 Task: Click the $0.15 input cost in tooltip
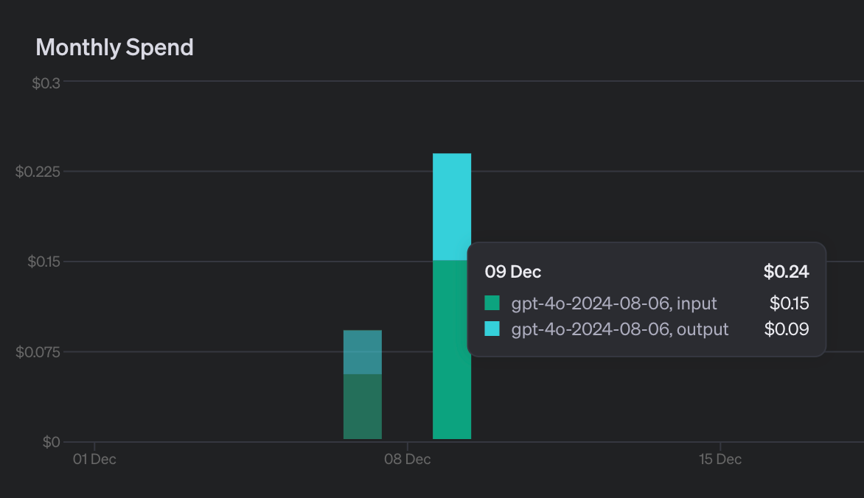(789, 303)
